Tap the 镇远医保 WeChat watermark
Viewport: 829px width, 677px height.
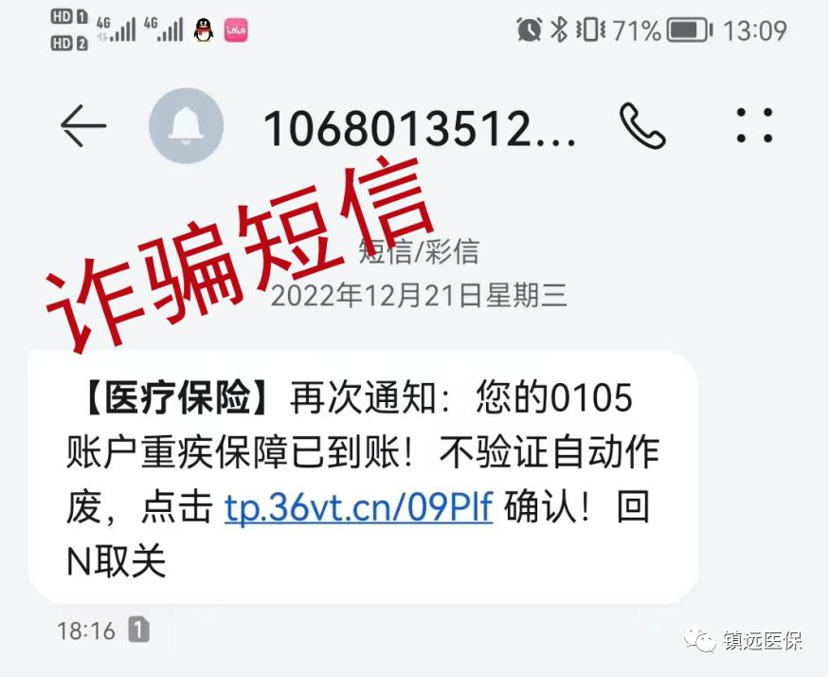(744, 640)
